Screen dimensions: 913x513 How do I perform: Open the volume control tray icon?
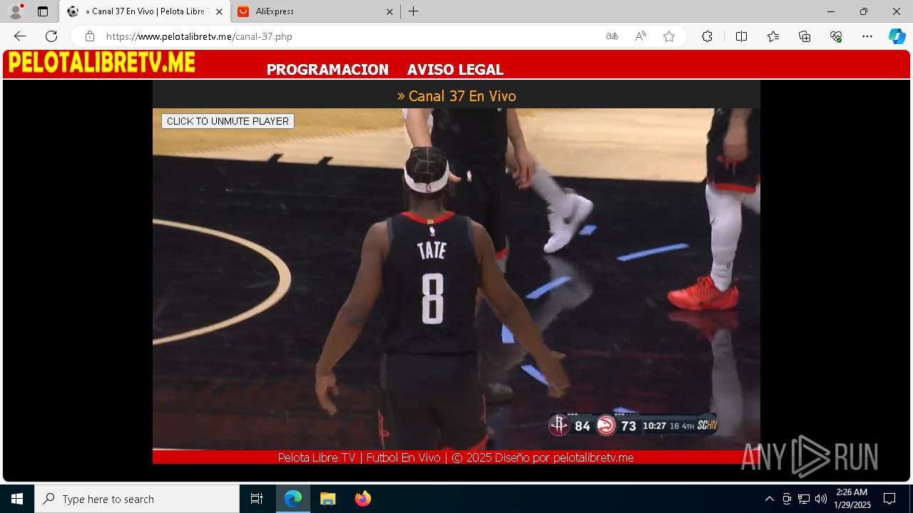[821, 499]
